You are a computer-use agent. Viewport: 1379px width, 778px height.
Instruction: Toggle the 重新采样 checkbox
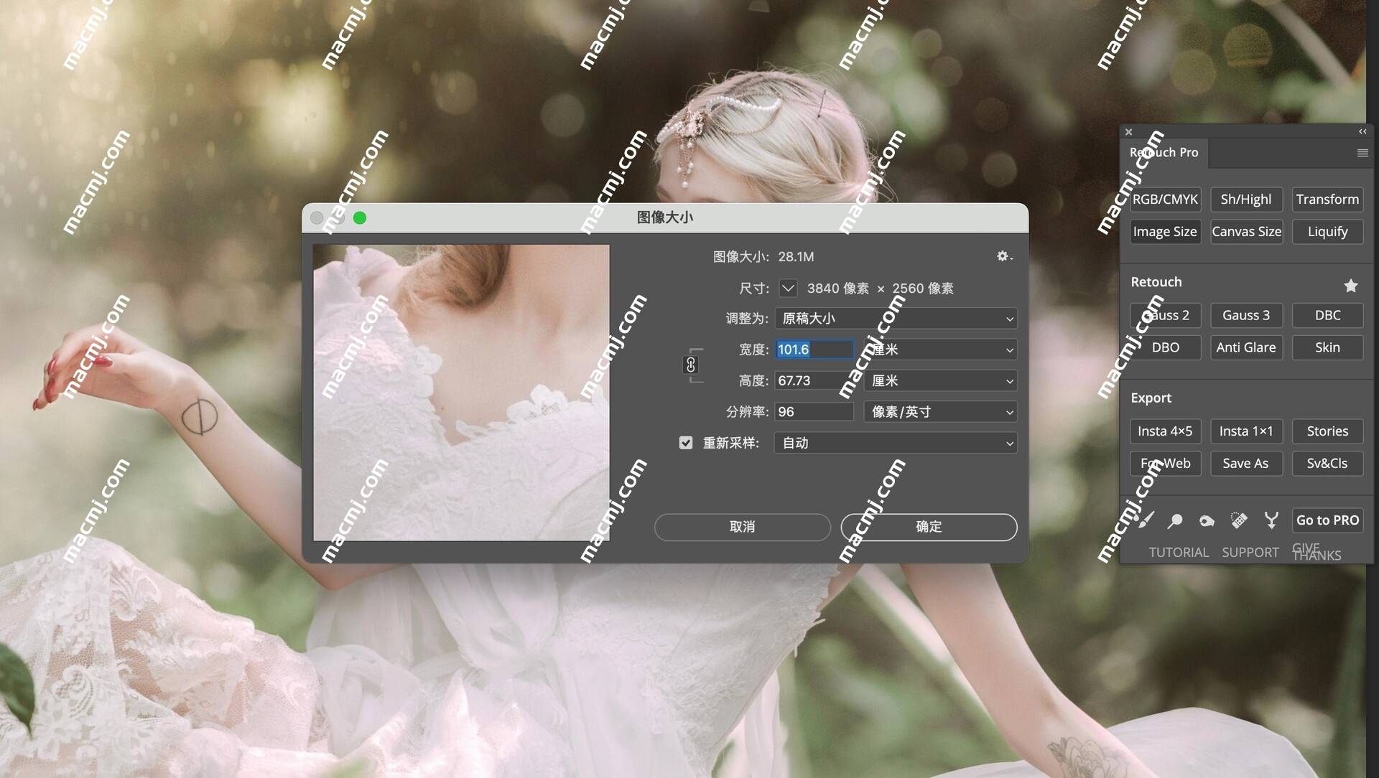click(x=683, y=442)
